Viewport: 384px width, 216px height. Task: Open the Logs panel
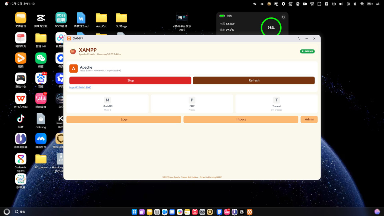pyautogui.click(x=124, y=120)
